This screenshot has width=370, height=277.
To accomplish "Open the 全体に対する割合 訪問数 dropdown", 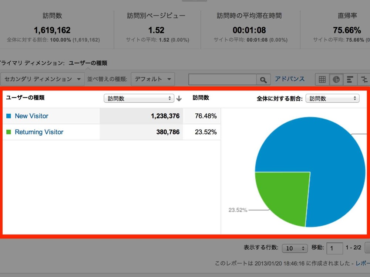I will [x=332, y=99].
